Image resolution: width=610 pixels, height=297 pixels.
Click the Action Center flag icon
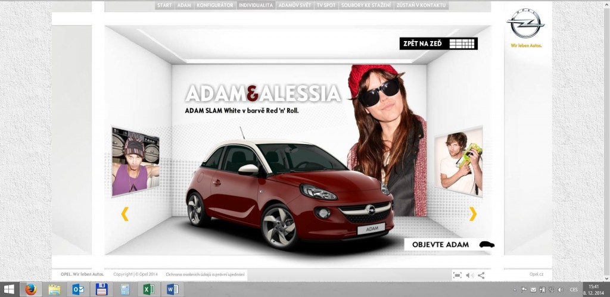tap(524, 290)
